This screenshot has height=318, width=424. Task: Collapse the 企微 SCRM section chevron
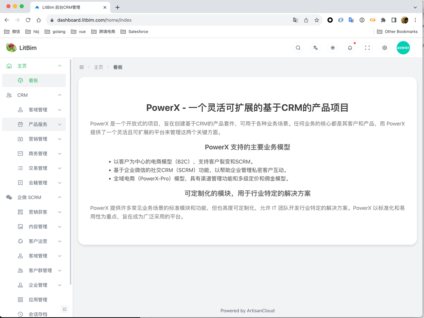tap(60, 197)
